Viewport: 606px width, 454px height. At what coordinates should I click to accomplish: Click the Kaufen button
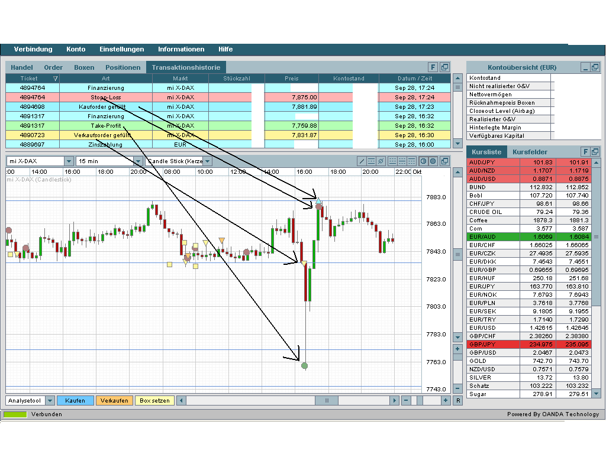tap(75, 400)
